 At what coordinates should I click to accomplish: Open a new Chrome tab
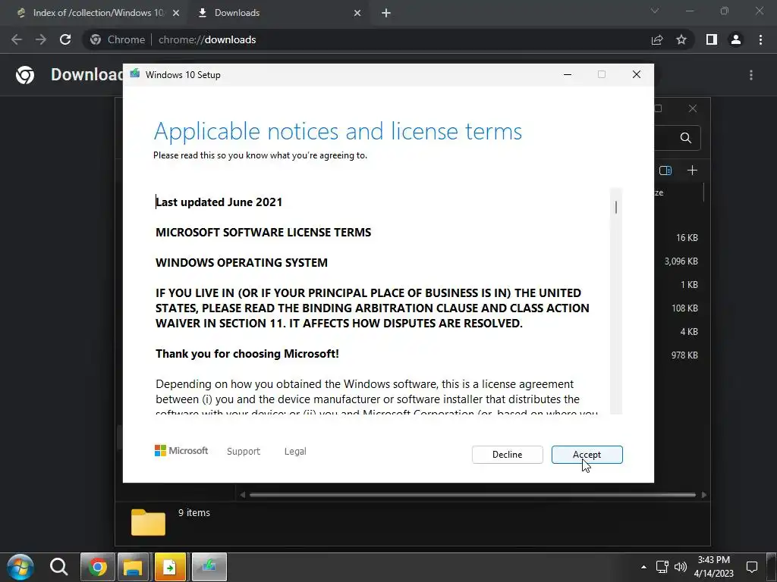(x=386, y=14)
